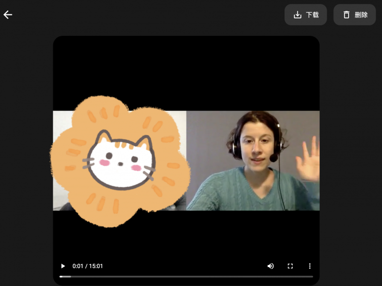The width and height of the screenshot is (382, 286).
Task: Click the download arrow icon
Action: tap(297, 15)
